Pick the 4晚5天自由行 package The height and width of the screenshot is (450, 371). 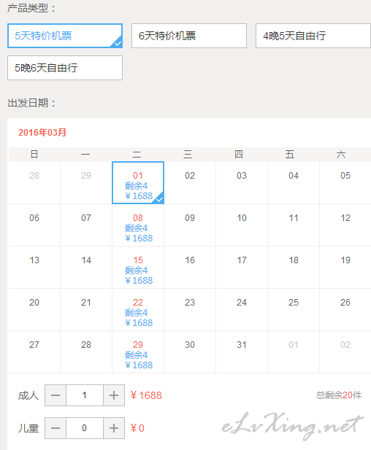[x=313, y=36]
